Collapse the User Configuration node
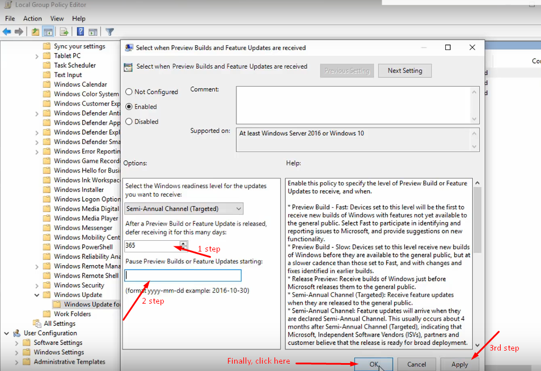 (7, 333)
